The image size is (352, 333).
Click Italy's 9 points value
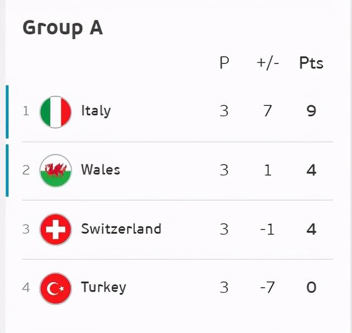tap(311, 111)
